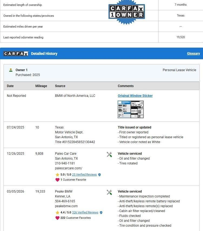Click the Texas value in the states row

coord(181,15)
